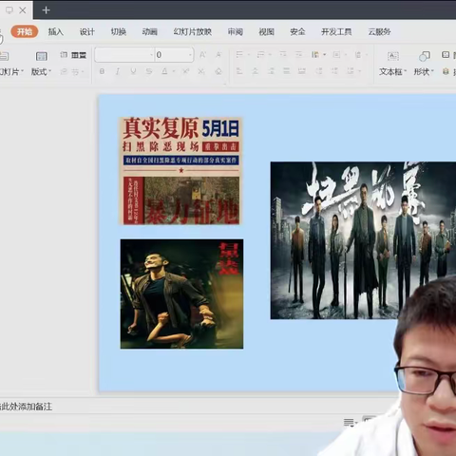Click the justify text icon
The height and width of the screenshot is (456, 456).
287,71
